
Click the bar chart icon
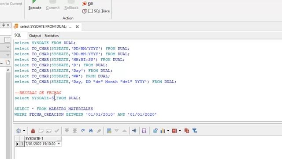pos(163,131)
